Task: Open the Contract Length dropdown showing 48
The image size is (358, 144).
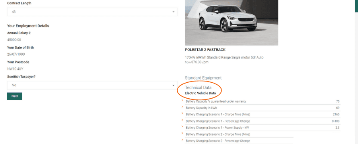Action: pos(92,12)
